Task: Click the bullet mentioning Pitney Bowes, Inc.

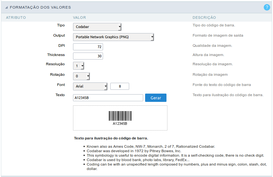Action: [x=134, y=151]
